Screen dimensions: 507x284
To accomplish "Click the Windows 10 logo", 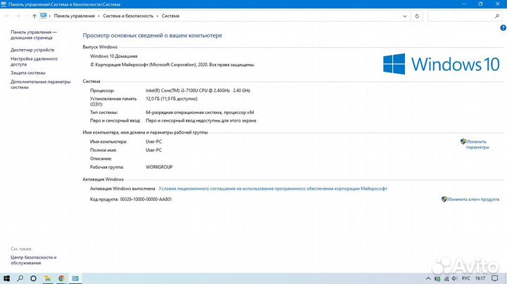I will click(442, 64).
